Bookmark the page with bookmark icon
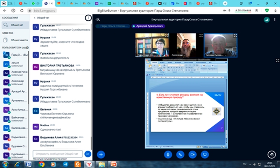Image resolution: width=280 pixels, height=168 pixels. [x=257, y=11]
